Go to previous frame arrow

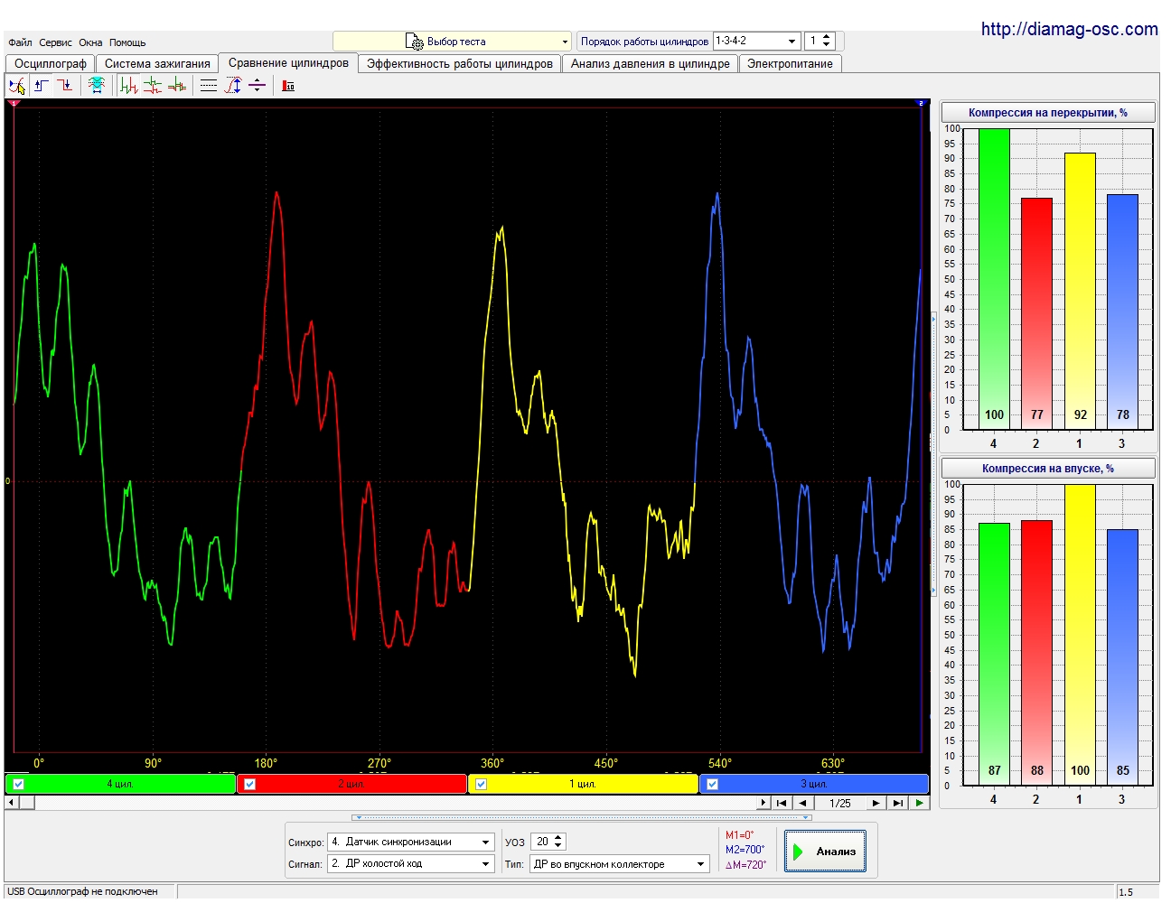pyautogui.click(x=802, y=803)
